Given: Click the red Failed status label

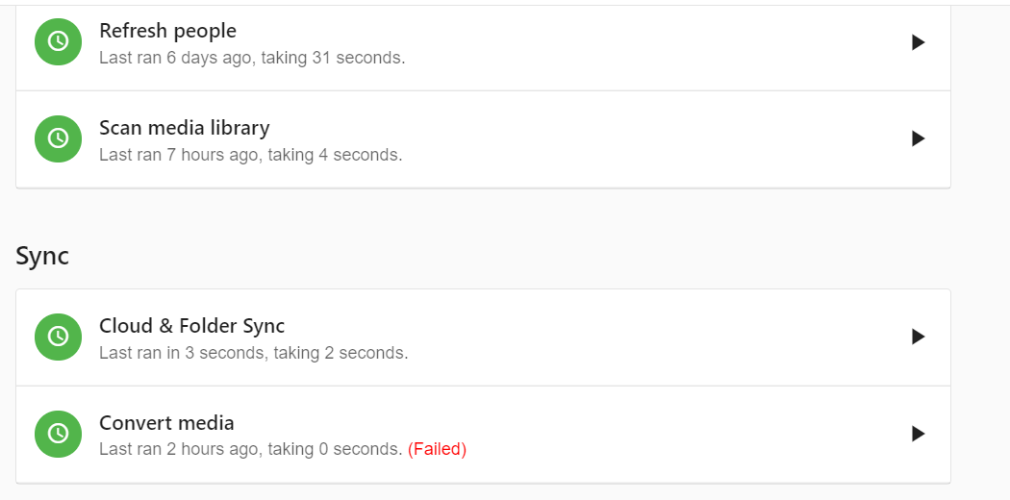Looking at the screenshot, I should pos(437,449).
